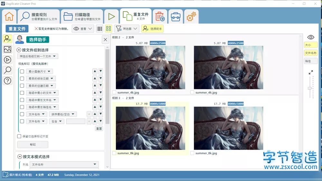Move 每组中最小的文件 rule up arrow
Screen dimensions: 322x181
(95, 93)
